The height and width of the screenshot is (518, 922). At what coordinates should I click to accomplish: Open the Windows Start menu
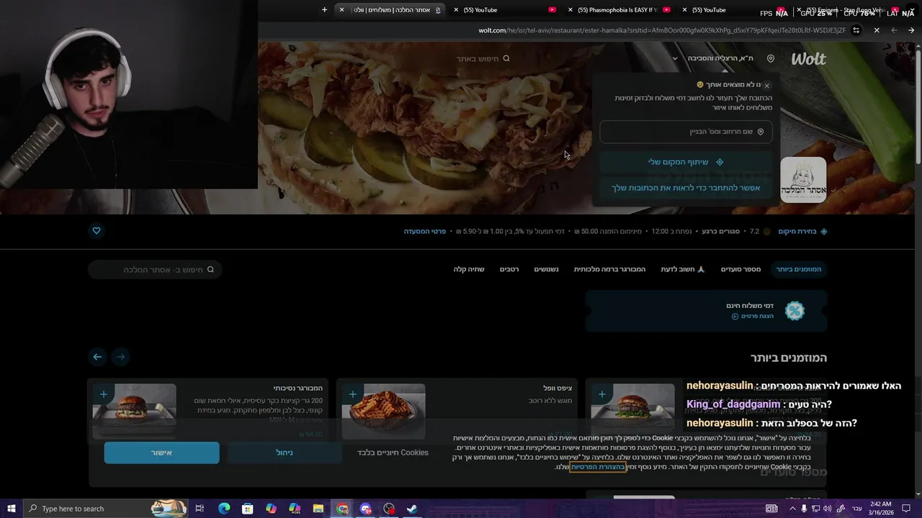point(12,509)
